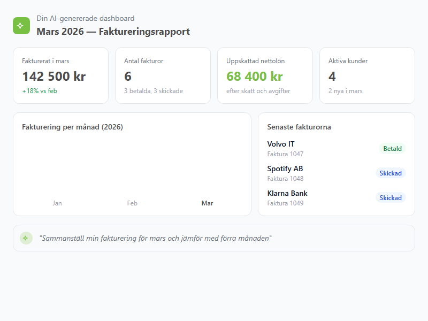This screenshot has height=321, width=428.
Task: Click the sparkle icon beside the AI prompt
Action: (26, 237)
